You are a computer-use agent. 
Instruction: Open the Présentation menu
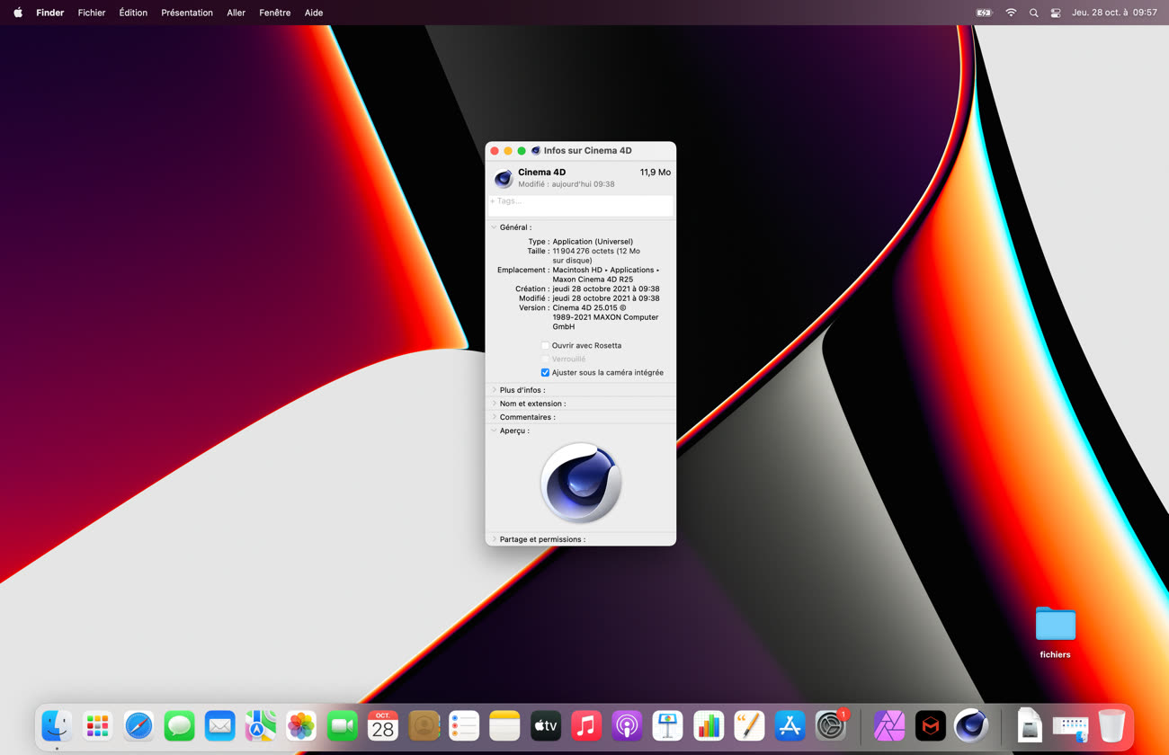[187, 13]
